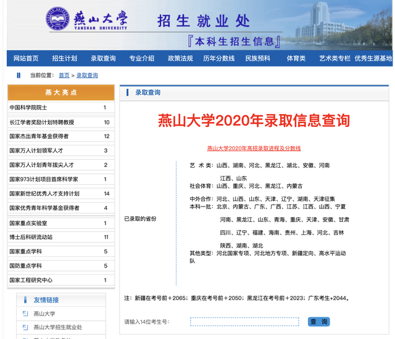395x339 pixels.
Task: Click the 燕大亮点 orange header
Action: coord(61,92)
